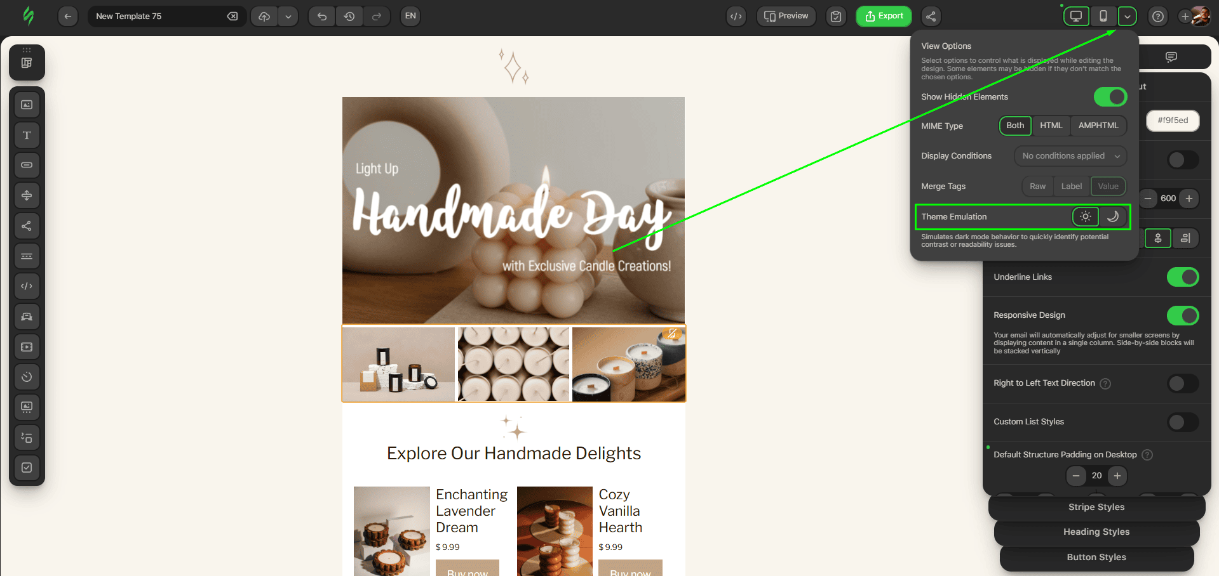The height and width of the screenshot is (576, 1219).
Task: Click the code editor icon in top toolbar
Action: click(736, 16)
